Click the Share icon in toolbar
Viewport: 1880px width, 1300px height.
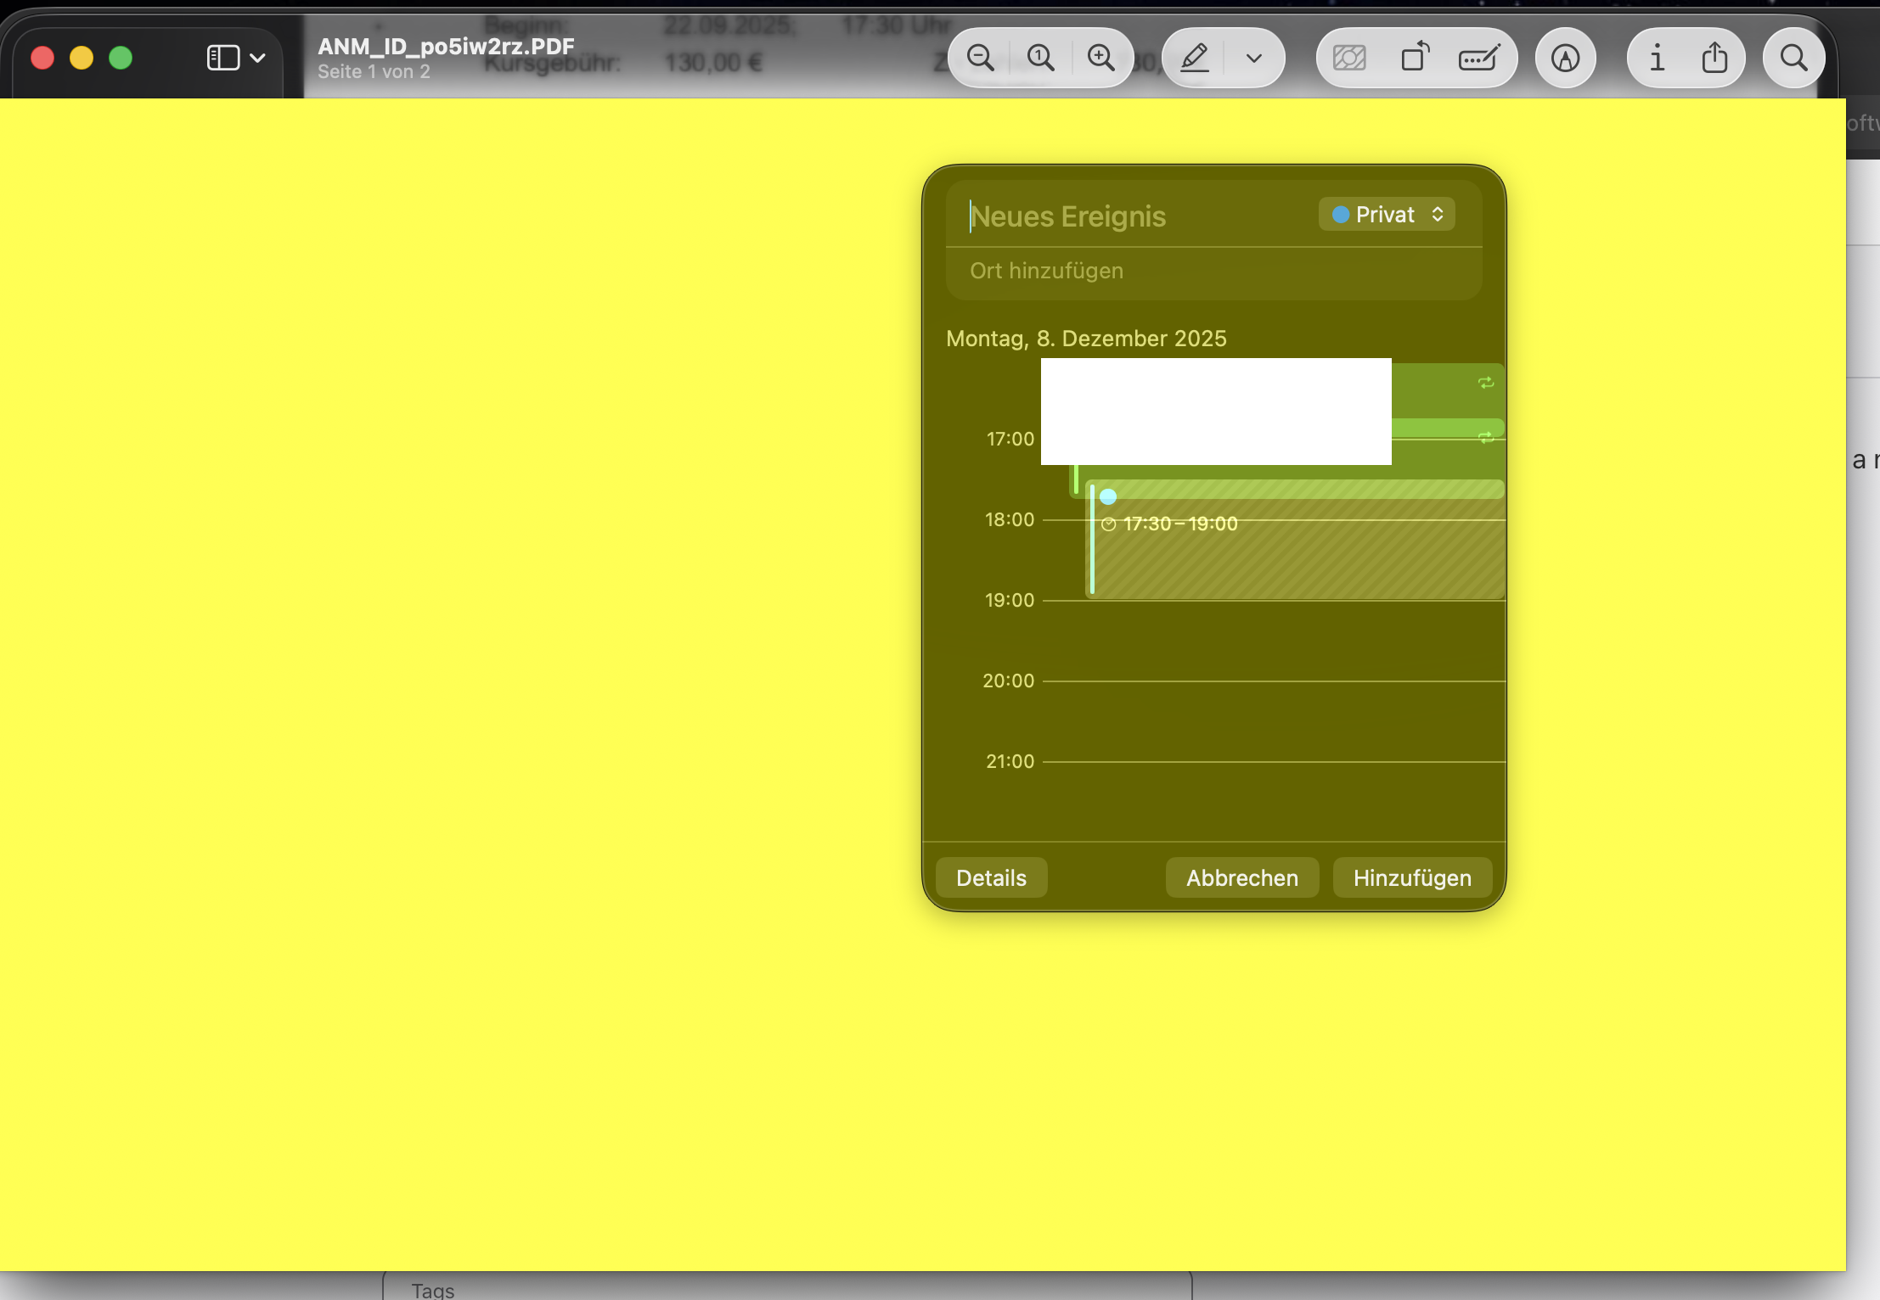pyautogui.click(x=1714, y=58)
